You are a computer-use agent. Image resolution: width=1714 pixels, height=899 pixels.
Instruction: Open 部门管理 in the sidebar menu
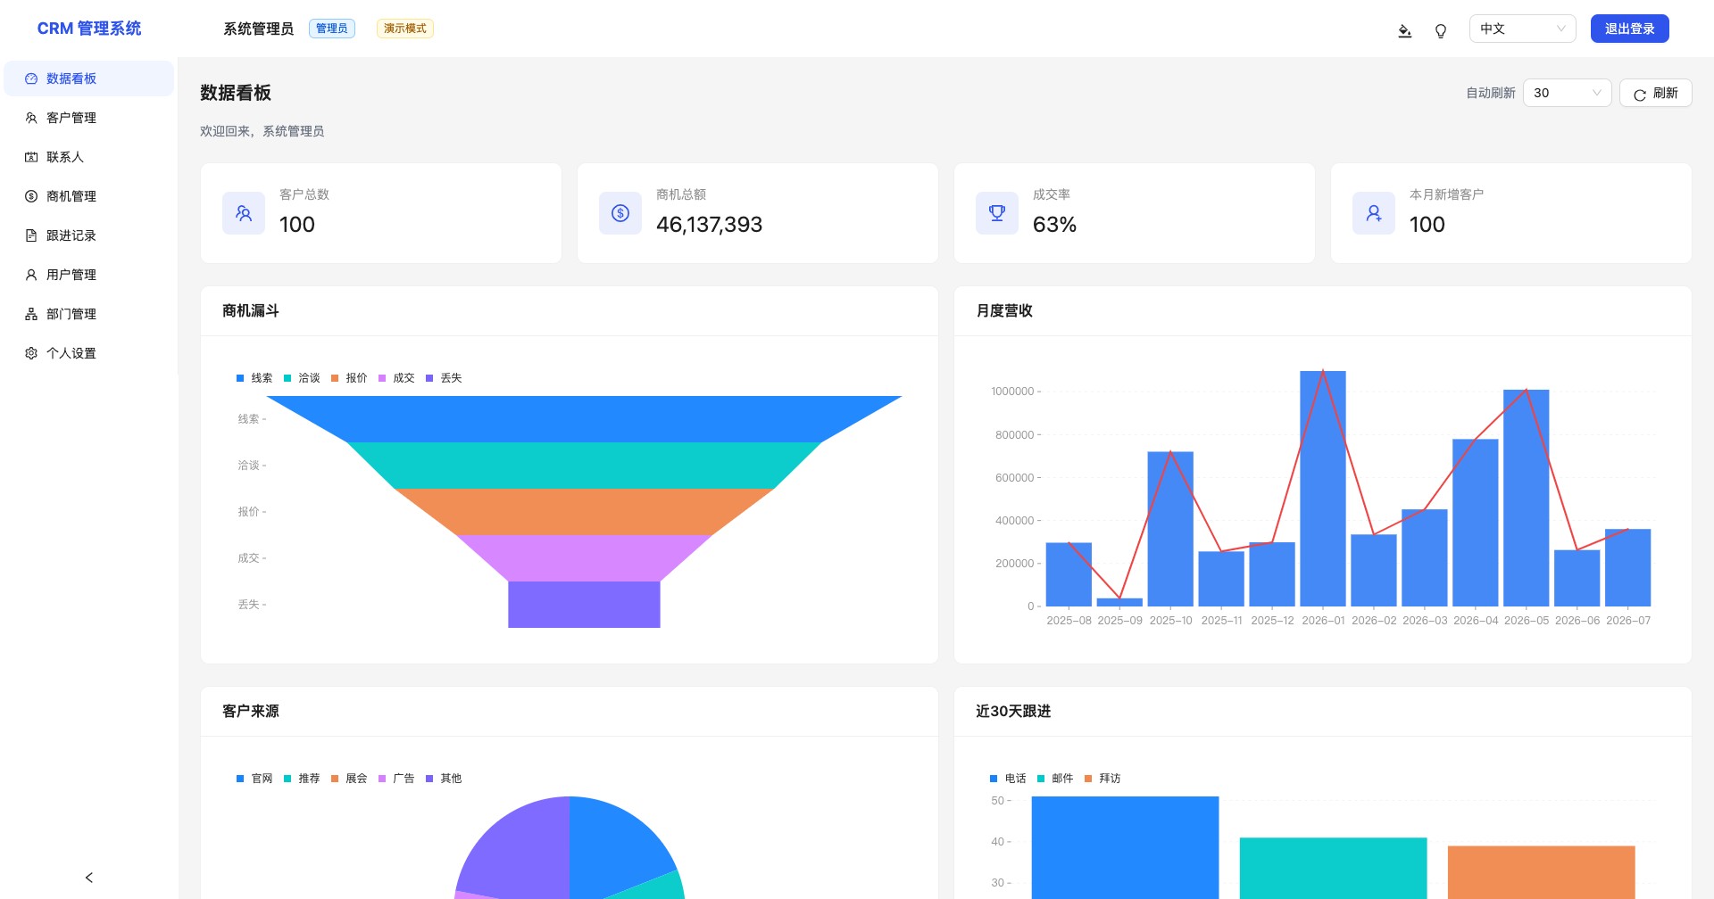click(x=88, y=314)
